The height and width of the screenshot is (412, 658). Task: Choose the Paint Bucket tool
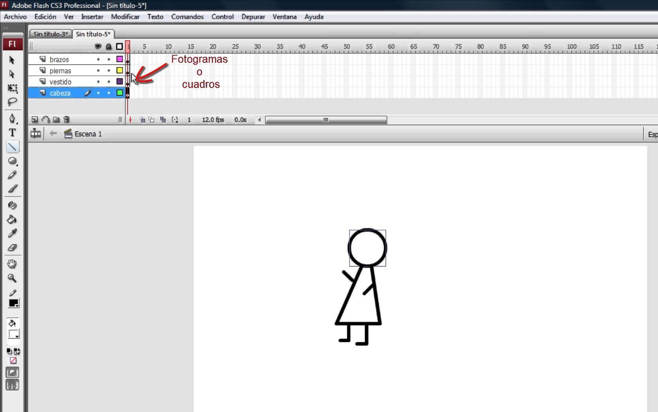pos(12,219)
